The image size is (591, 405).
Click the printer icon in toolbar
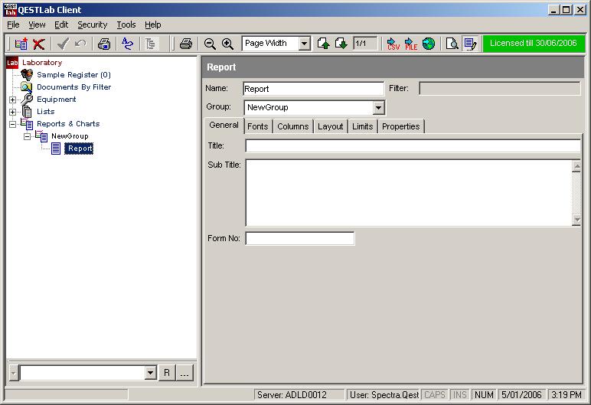(x=185, y=44)
